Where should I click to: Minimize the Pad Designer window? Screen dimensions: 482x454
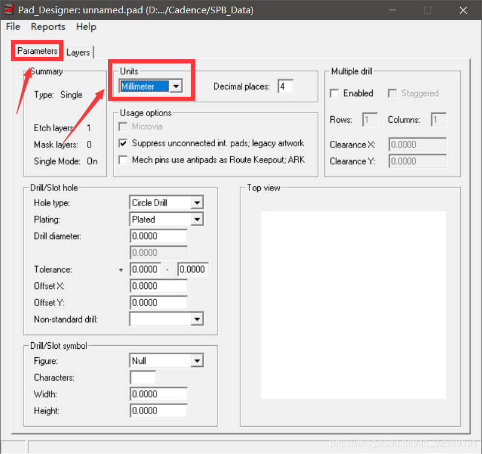[392, 10]
